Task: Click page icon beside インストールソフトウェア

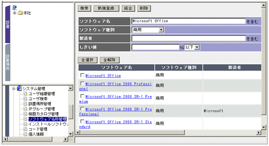Action: (x=26, y=124)
